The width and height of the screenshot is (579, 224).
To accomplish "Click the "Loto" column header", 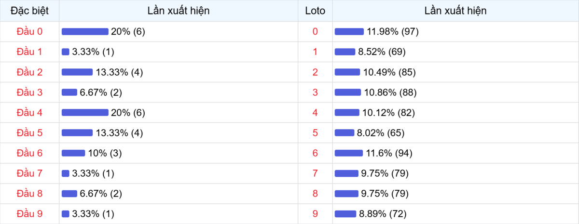I will (x=315, y=11).
